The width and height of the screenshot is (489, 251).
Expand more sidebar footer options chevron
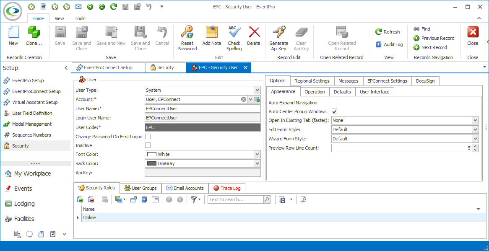click(x=65, y=234)
